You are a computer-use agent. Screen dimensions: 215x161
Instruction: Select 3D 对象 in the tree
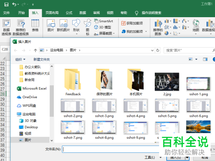28,121
